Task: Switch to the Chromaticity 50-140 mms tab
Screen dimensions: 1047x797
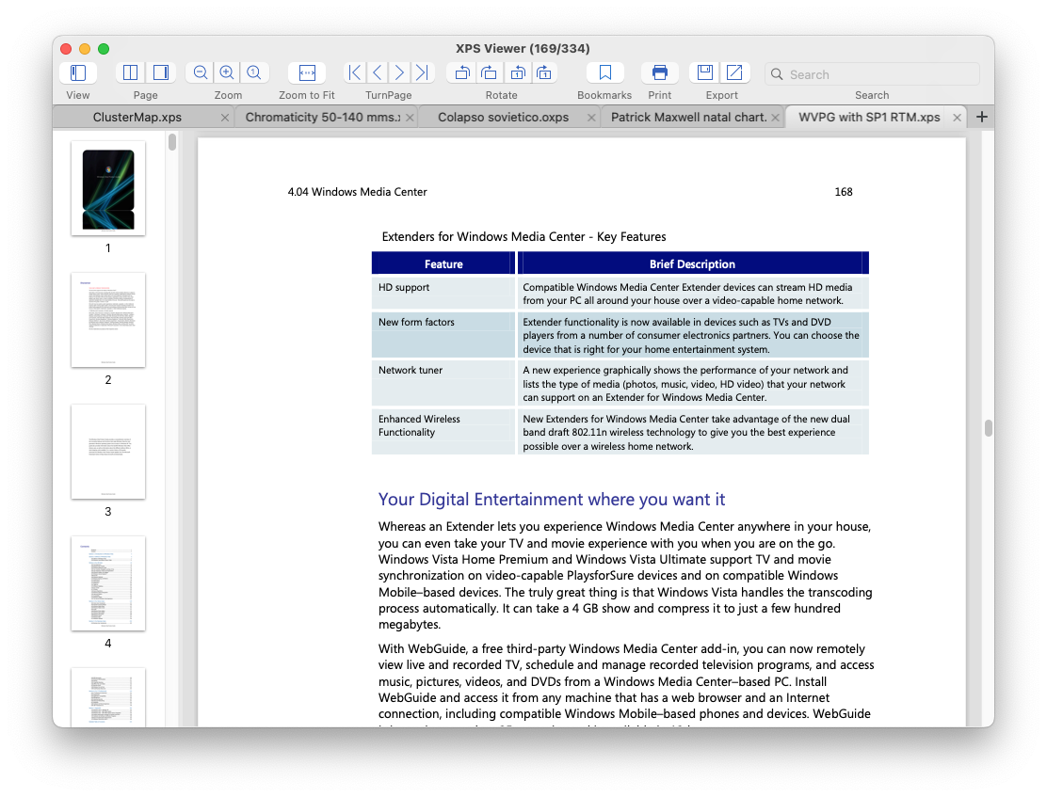Action: pos(323,117)
